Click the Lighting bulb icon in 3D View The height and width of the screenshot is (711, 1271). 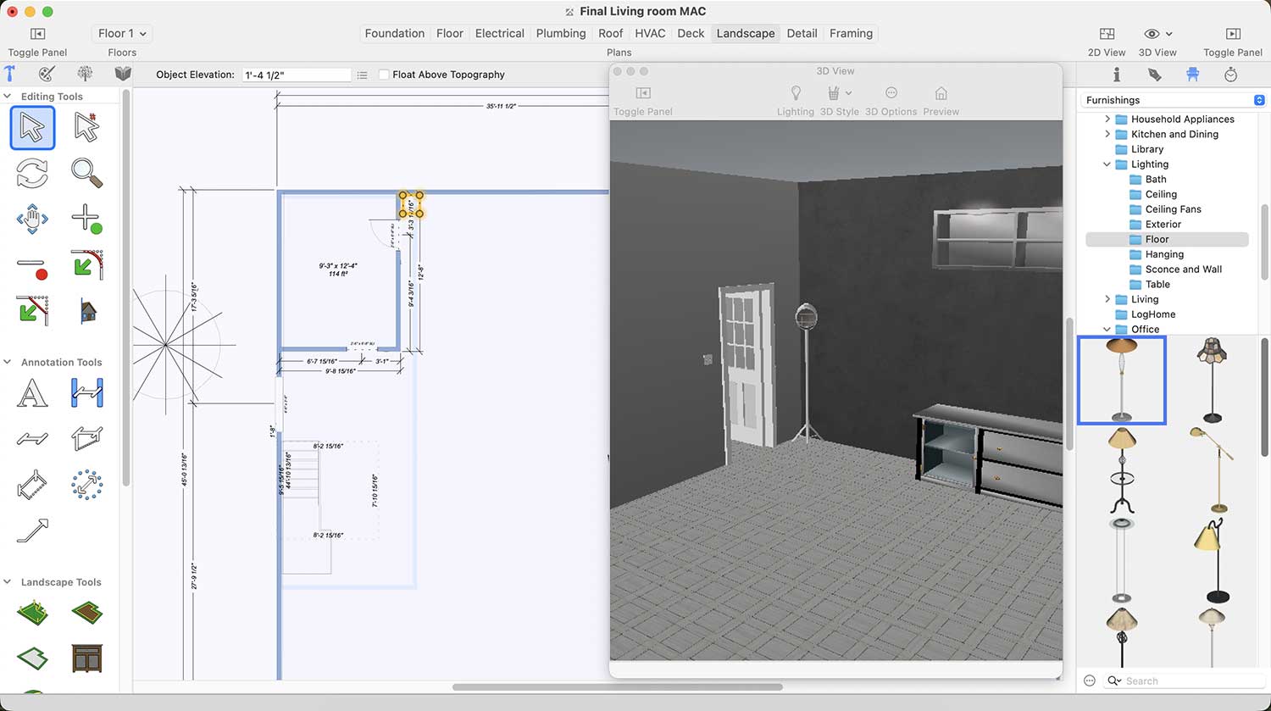795,93
